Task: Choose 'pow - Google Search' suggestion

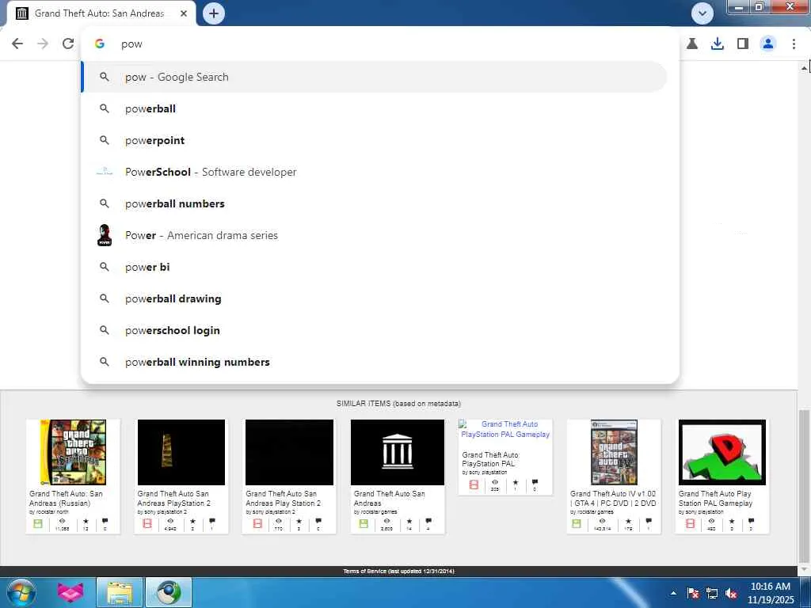Action: 375,77
